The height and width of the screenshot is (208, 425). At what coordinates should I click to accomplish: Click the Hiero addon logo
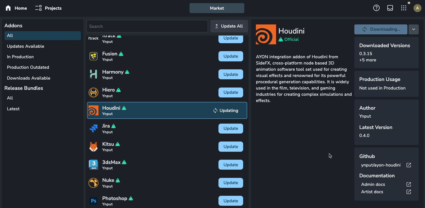tap(94, 92)
